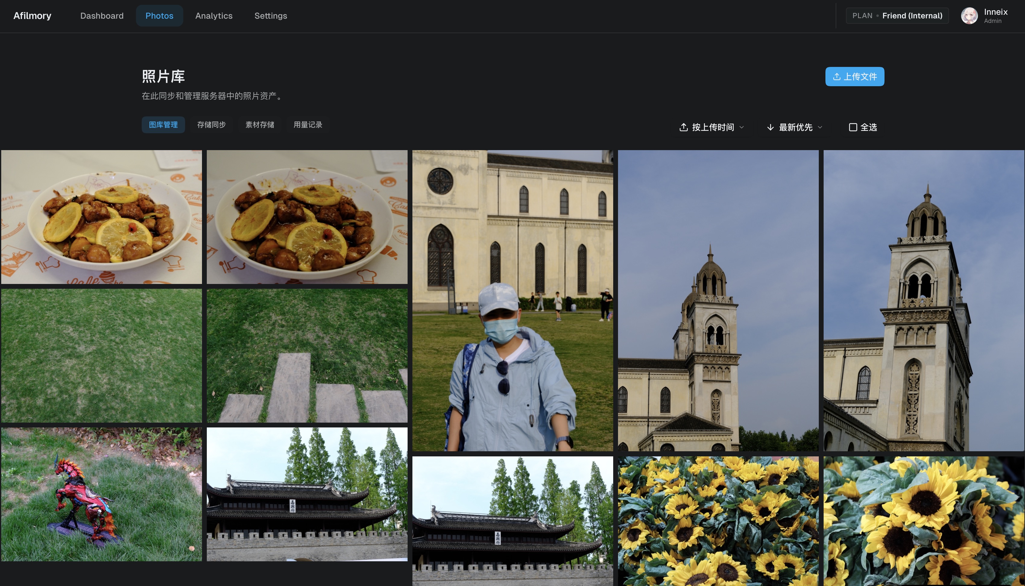Go to the Dashboard nav item

(x=102, y=16)
